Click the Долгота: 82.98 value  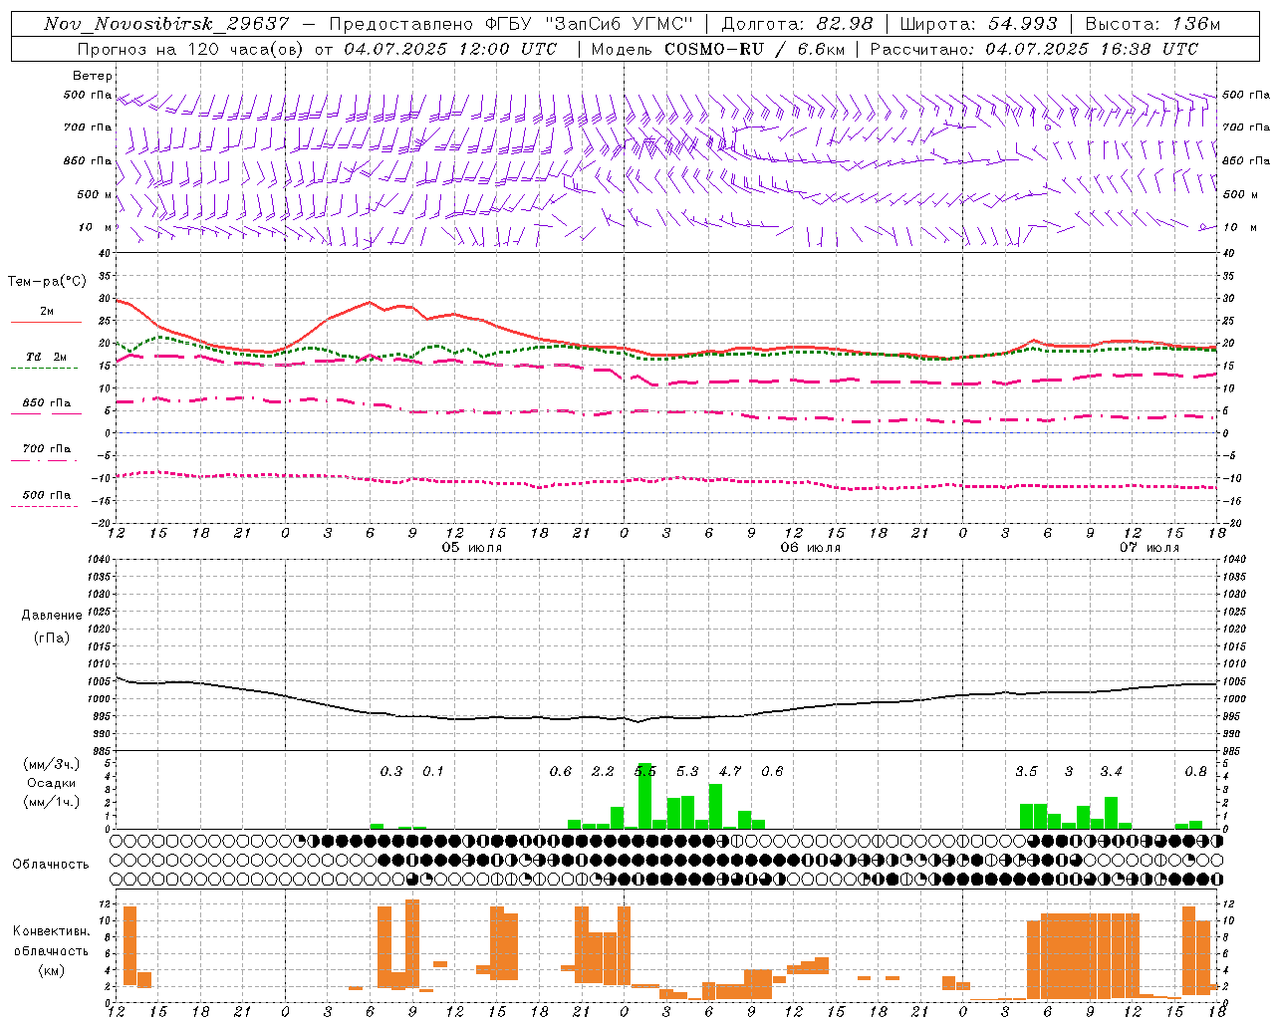tap(797, 24)
